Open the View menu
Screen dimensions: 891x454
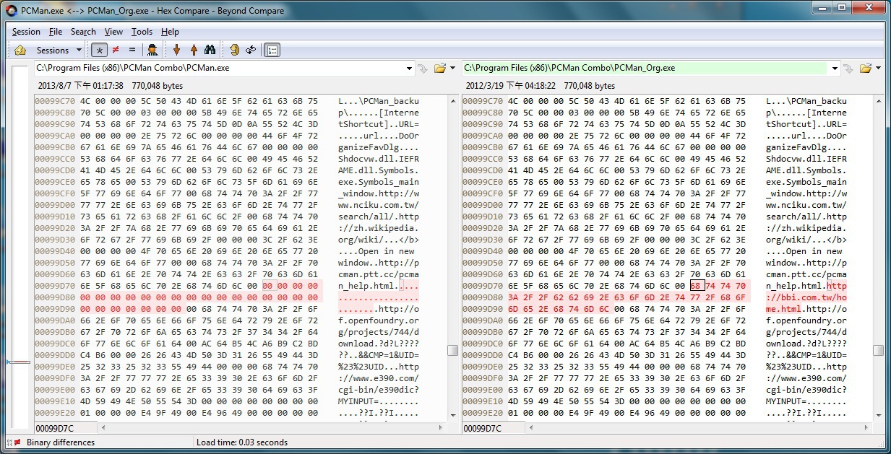click(x=113, y=32)
